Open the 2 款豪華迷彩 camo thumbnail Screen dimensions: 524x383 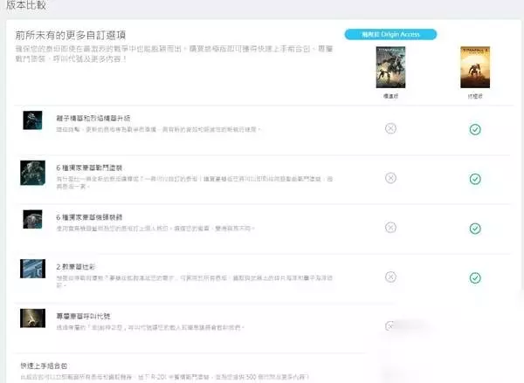[x=32, y=269]
